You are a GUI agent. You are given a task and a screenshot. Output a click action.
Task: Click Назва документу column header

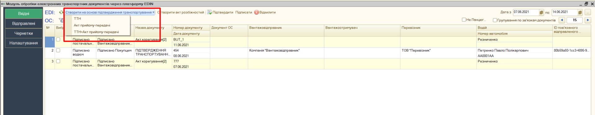[x=153, y=31]
